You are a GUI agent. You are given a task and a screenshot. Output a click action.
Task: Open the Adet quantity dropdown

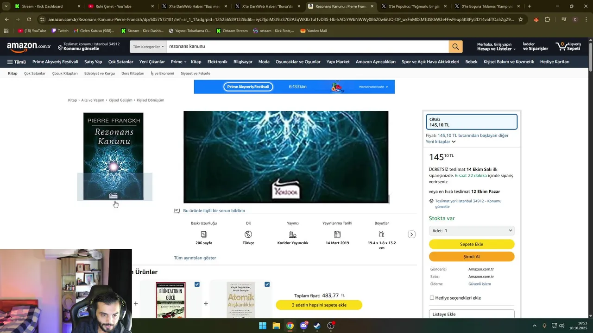(472, 230)
